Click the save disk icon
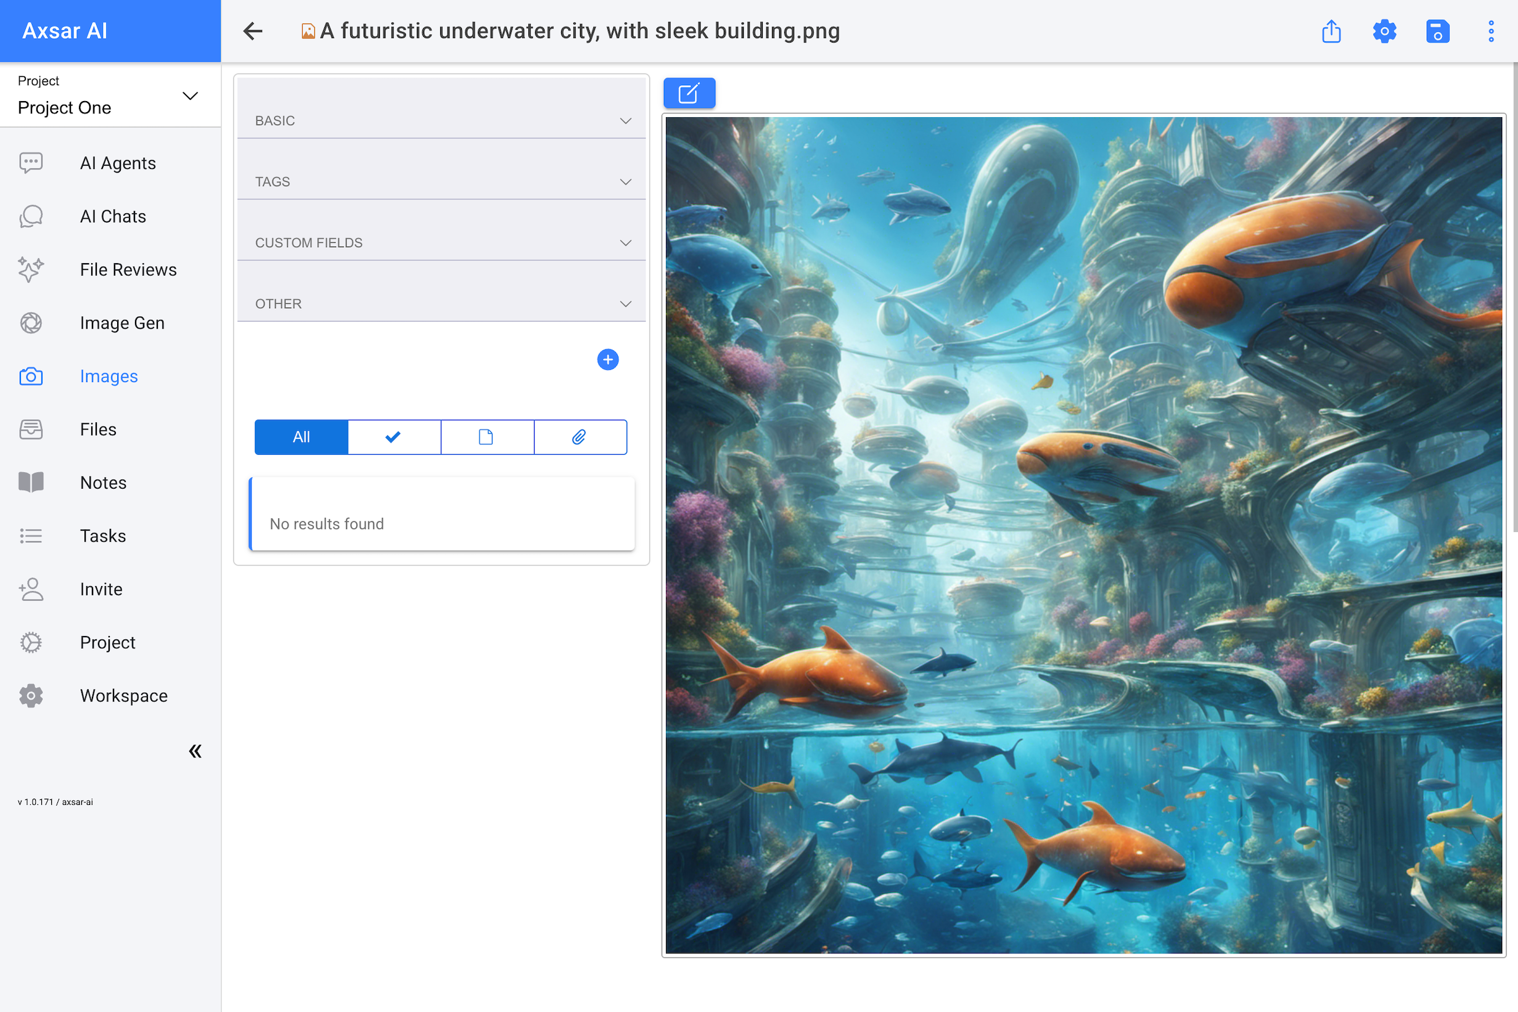The height and width of the screenshot is (1012, 1518). (1437, 31)
